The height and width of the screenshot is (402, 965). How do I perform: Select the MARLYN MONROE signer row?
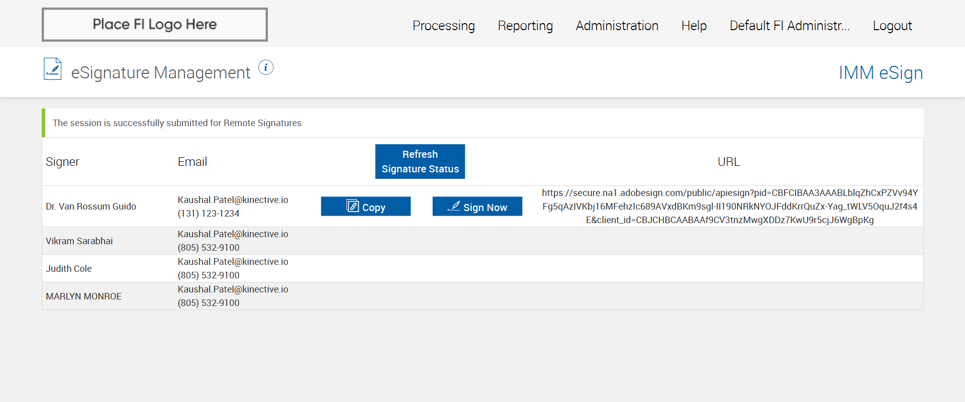(83, 296)
